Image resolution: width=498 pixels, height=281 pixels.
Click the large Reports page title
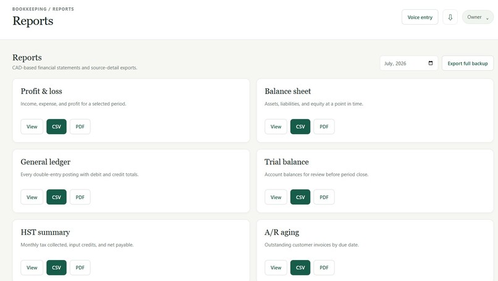coord(33,21)
